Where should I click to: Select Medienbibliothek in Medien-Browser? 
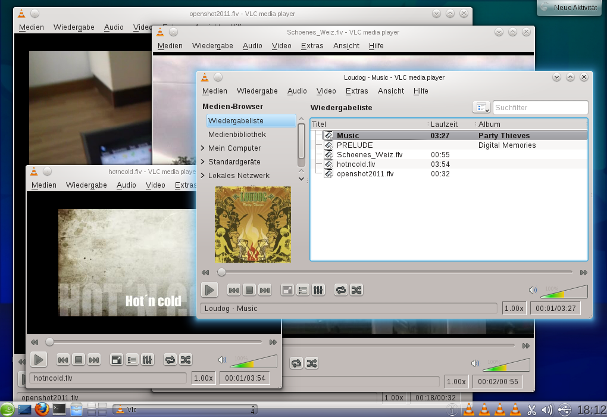pyautogui.click(x=237, y=135)
